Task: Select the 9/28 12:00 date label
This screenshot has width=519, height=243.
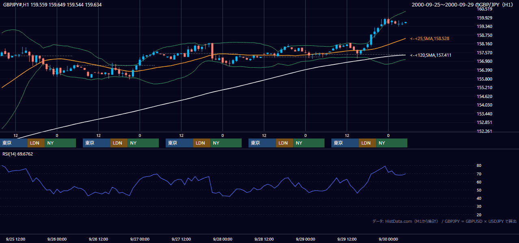Action: 264,239
